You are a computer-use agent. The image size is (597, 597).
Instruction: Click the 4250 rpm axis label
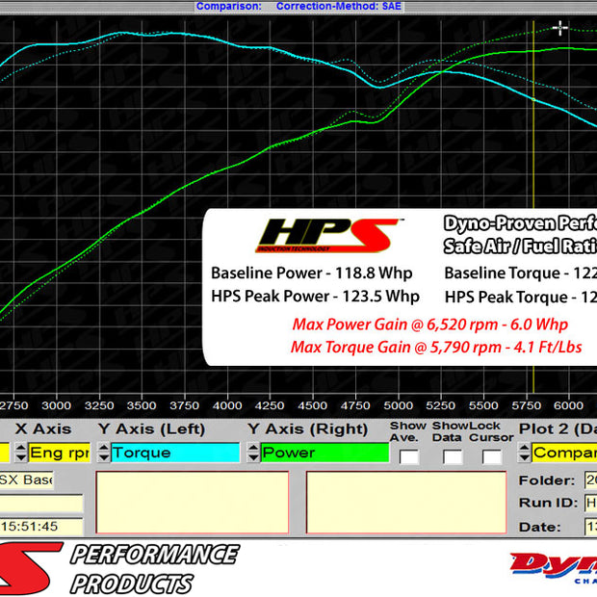tap(270, 405)
